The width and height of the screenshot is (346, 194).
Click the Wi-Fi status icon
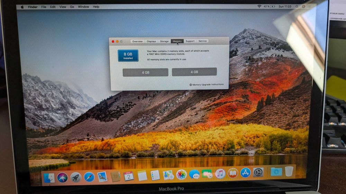(x=259, y=7)
